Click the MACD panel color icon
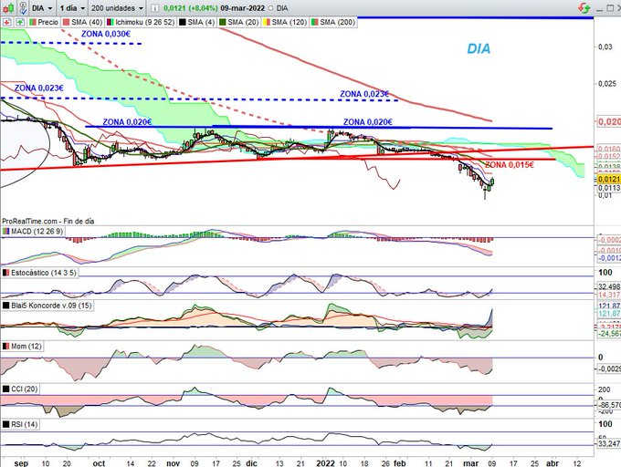The width and height of the screenshot is (621, 467). tap(6, 232)
